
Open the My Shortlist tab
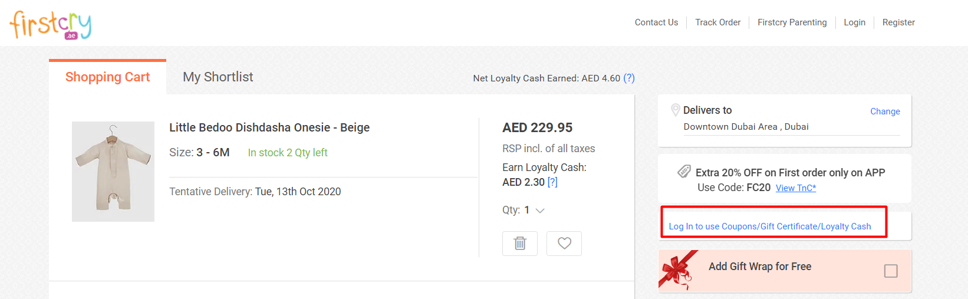(218, 77)
